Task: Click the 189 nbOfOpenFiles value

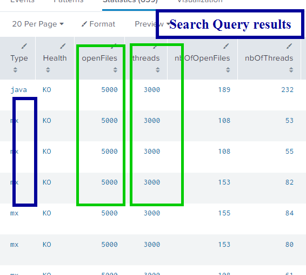Action: (224, 90)
